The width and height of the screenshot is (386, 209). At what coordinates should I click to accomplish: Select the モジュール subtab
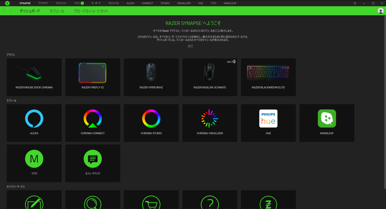[57, 11]
